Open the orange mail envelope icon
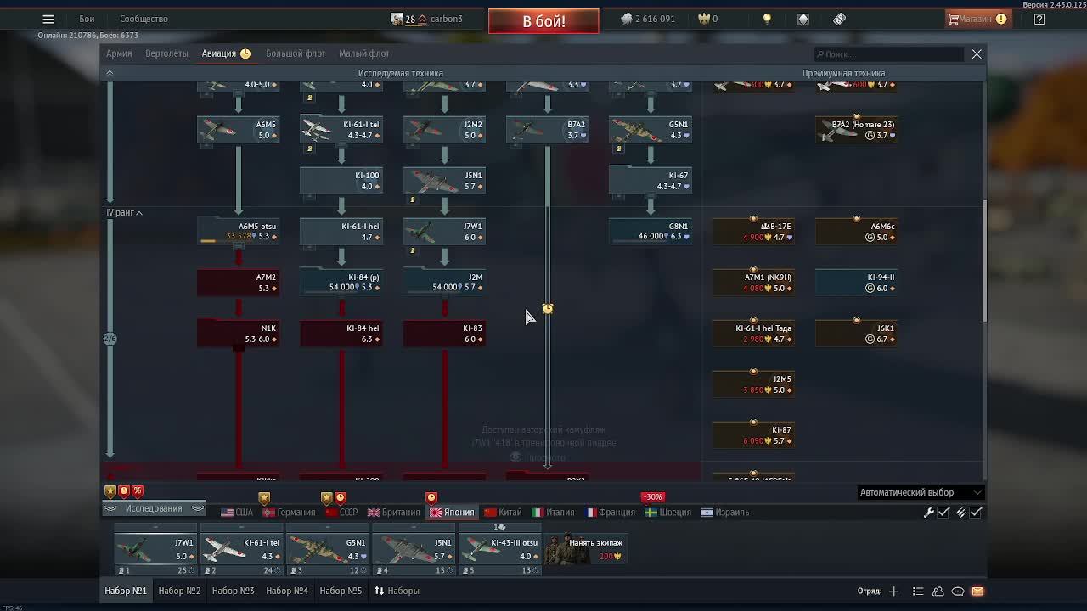 (x=977, y=591)
